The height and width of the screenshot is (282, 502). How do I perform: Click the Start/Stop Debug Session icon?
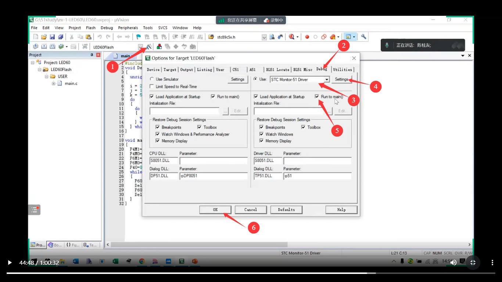(291, 37)
